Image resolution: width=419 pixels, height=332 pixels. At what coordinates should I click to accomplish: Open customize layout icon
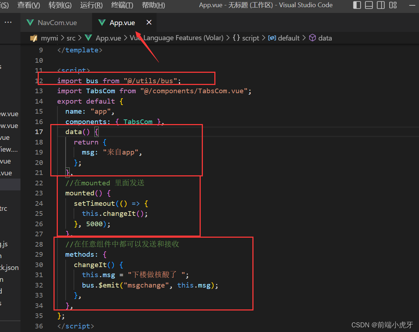393,5
